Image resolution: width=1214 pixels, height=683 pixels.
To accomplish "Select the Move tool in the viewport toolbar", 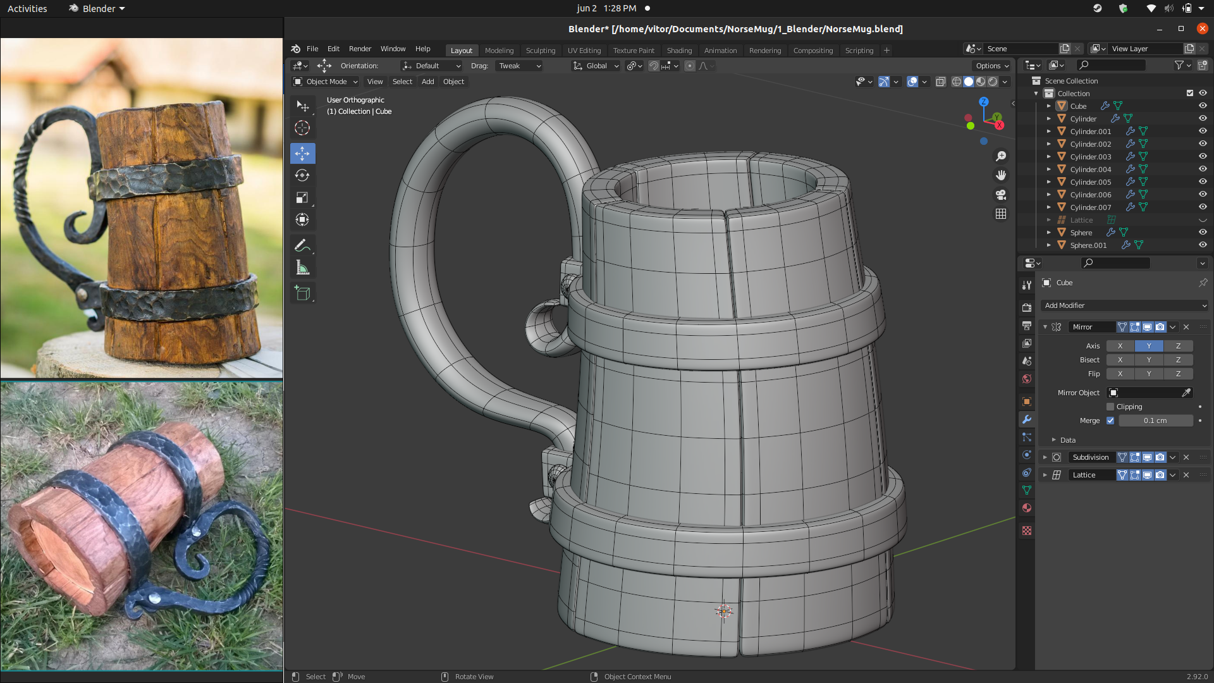I will [x=302, y=153].
